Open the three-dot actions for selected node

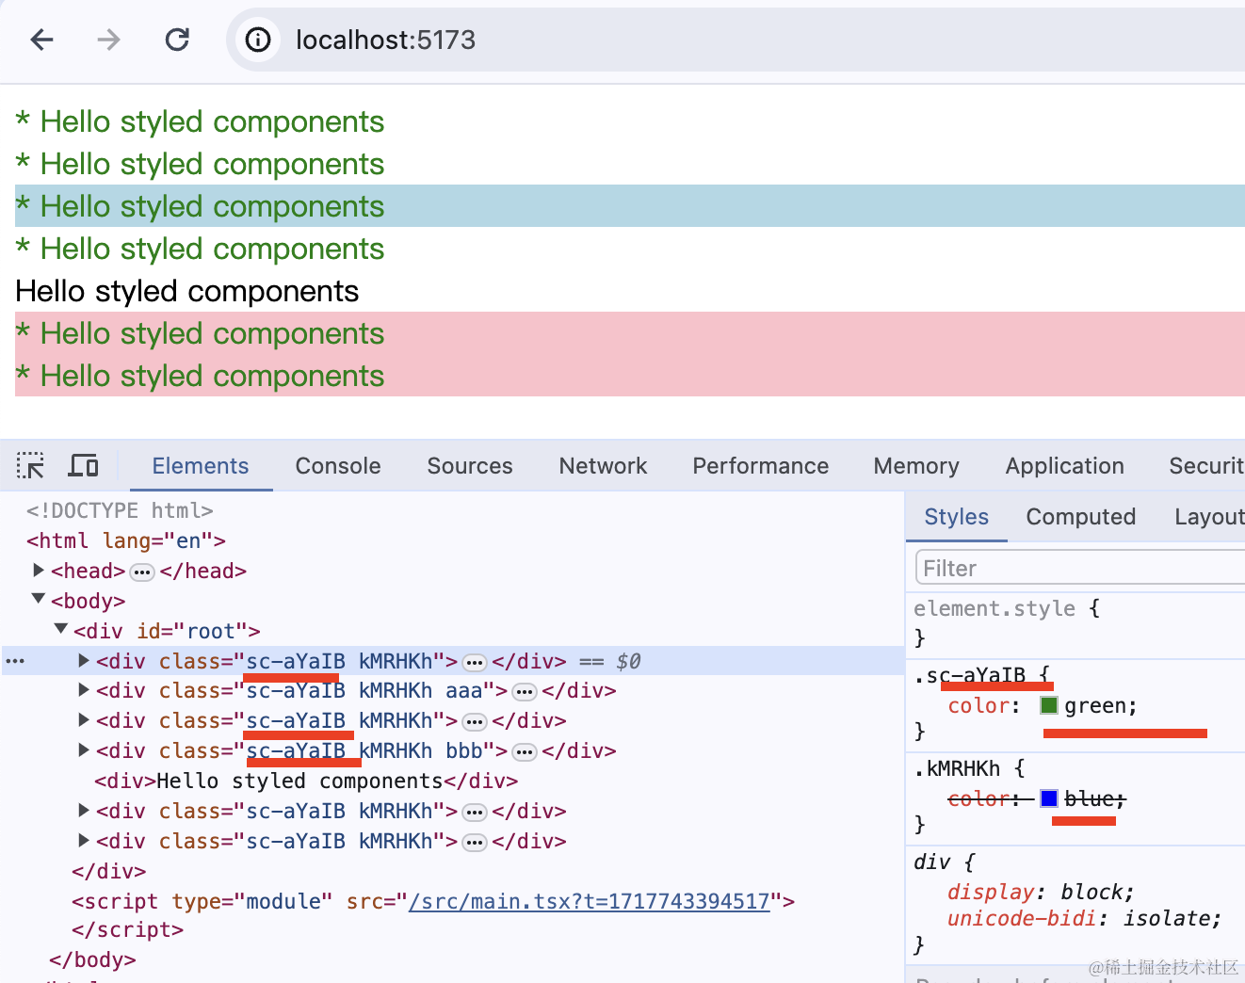click(15, 661)
